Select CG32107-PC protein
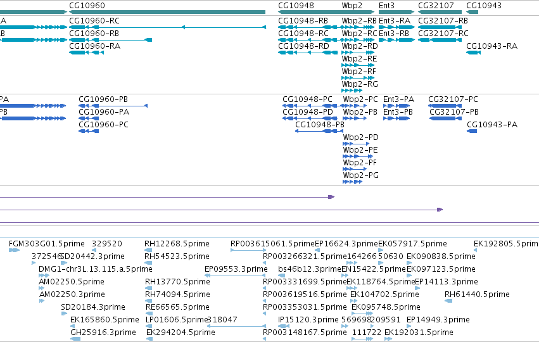 (x=445, y=106)
